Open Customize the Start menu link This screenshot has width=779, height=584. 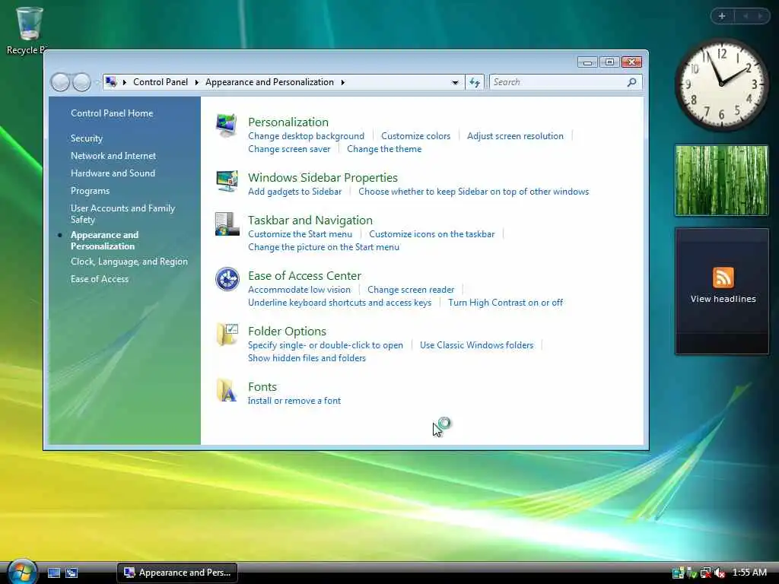tap(300, 234)
